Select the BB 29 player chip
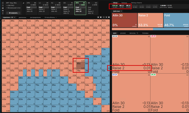Image resolution: width=189 pixels, height=113 pixels. [128, 6]
